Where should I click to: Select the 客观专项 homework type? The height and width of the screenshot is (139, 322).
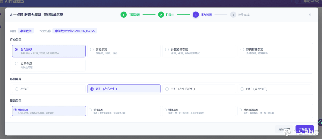(124, 51)
